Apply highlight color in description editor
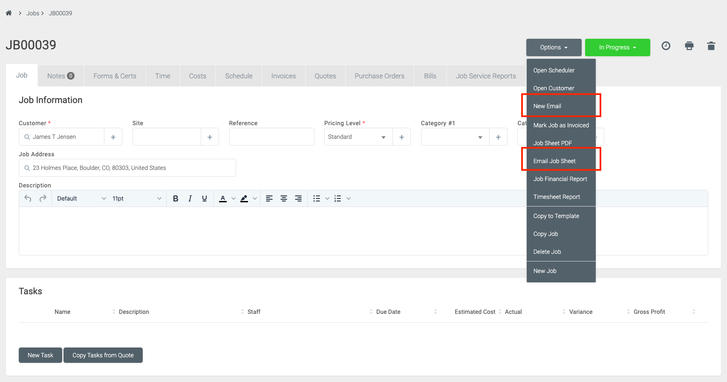 coord(244,198)
